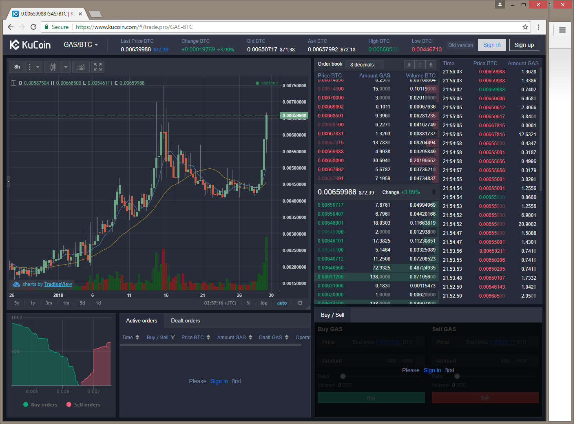Open the 8 decimals dropdown

365,65
